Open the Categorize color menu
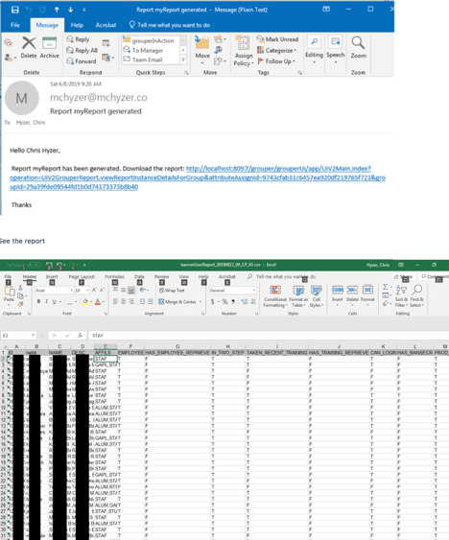Screen dimensions: 449x540 tap(276, 50)
